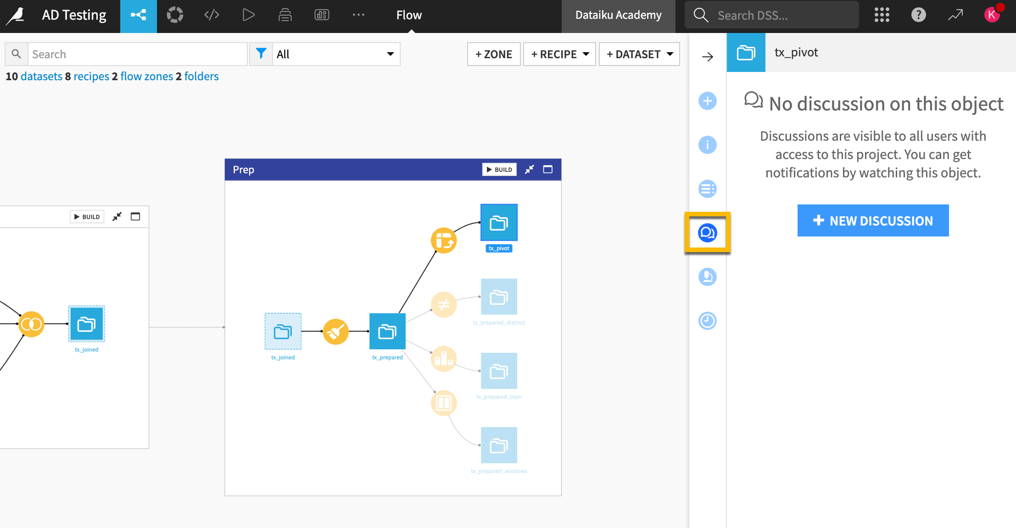Click the NEW DISCUSSION button
Viewport: 1016px width, 528px height.
pos(872,220)
